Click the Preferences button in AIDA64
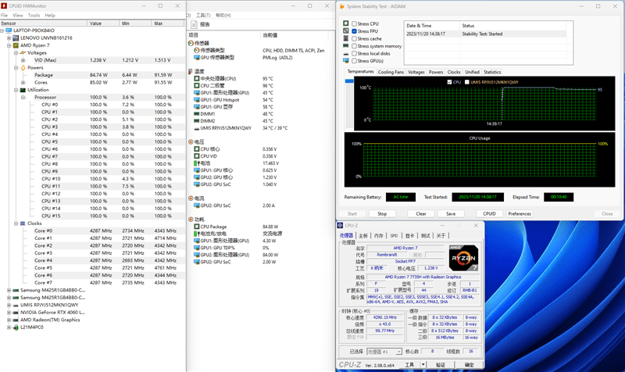Image resolution: width=625 pixels, height=372 pixels. (520, 213)
